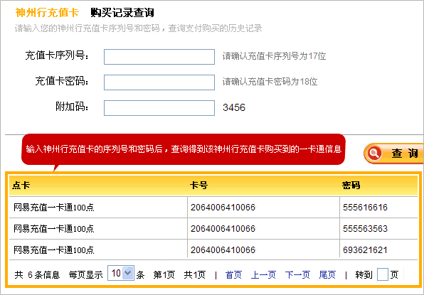Screen dimensions: 424x295
Task: Click the 卡号 column header
Action: coord(198,186)
